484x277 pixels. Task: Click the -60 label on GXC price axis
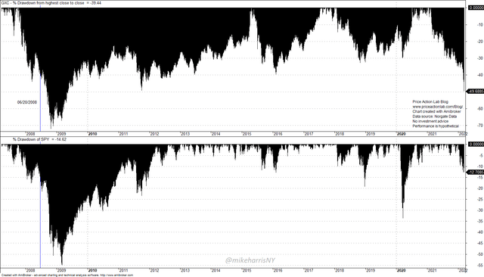pos(480,109)
